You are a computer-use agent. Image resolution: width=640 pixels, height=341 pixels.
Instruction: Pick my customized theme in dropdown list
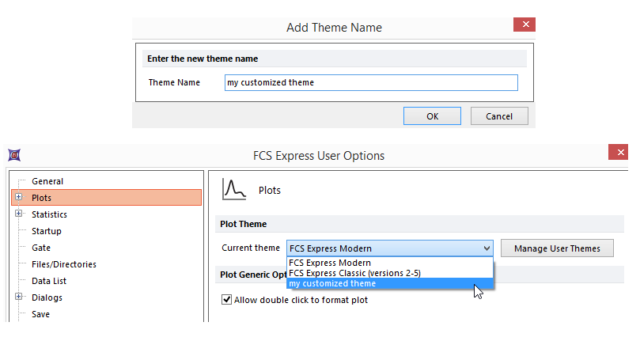click(x=332, y=283)
